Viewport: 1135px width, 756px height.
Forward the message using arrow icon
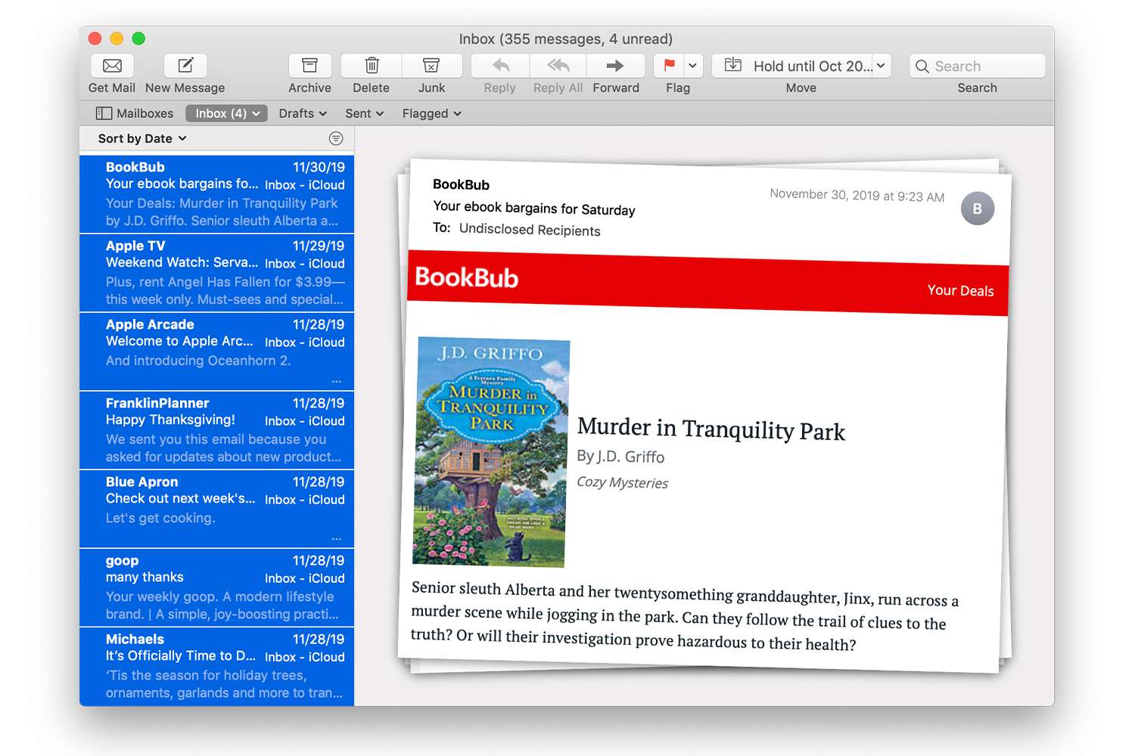tap(616, 66)
